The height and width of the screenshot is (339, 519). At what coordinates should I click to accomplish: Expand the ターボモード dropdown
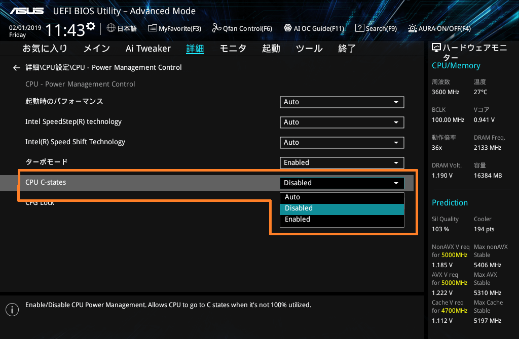click(x=342, y=162)
